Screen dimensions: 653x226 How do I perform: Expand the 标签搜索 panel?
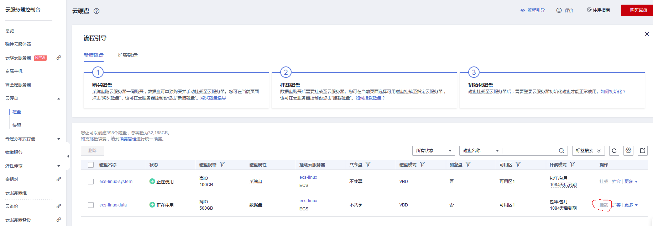(589, 151)
